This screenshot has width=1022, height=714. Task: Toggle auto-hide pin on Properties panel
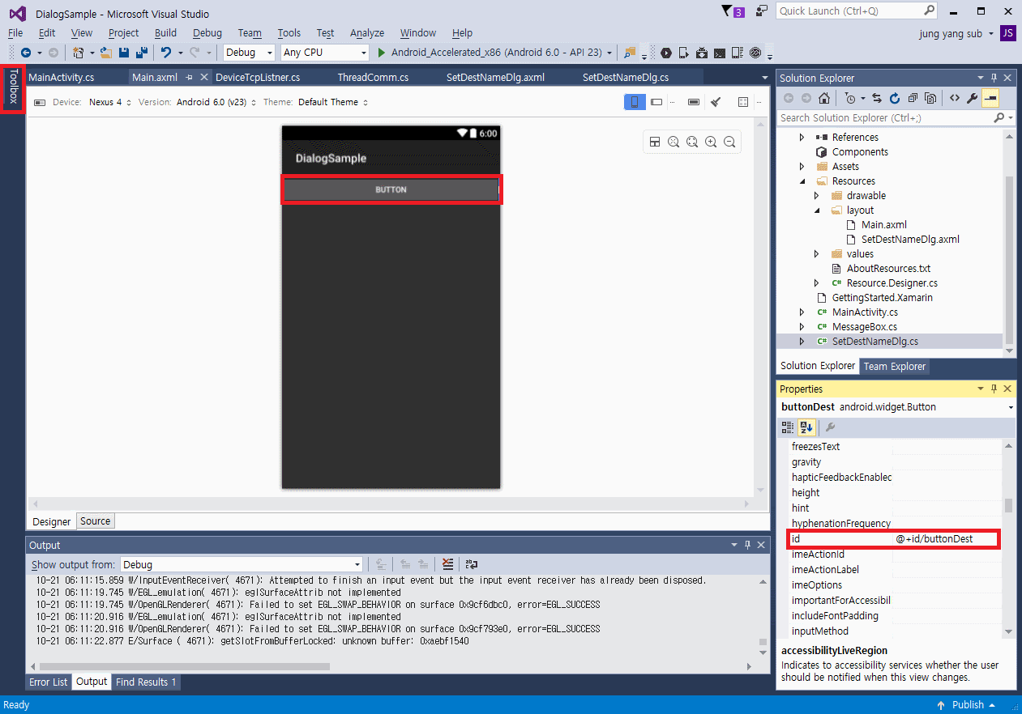click(x=994, y=389)
